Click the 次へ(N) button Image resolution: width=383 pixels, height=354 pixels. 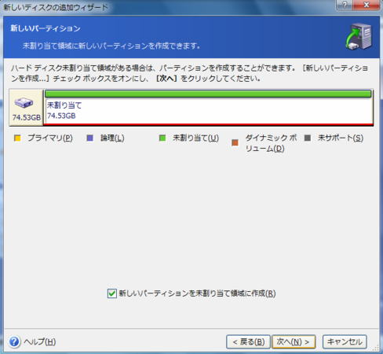tap(294, 341)
